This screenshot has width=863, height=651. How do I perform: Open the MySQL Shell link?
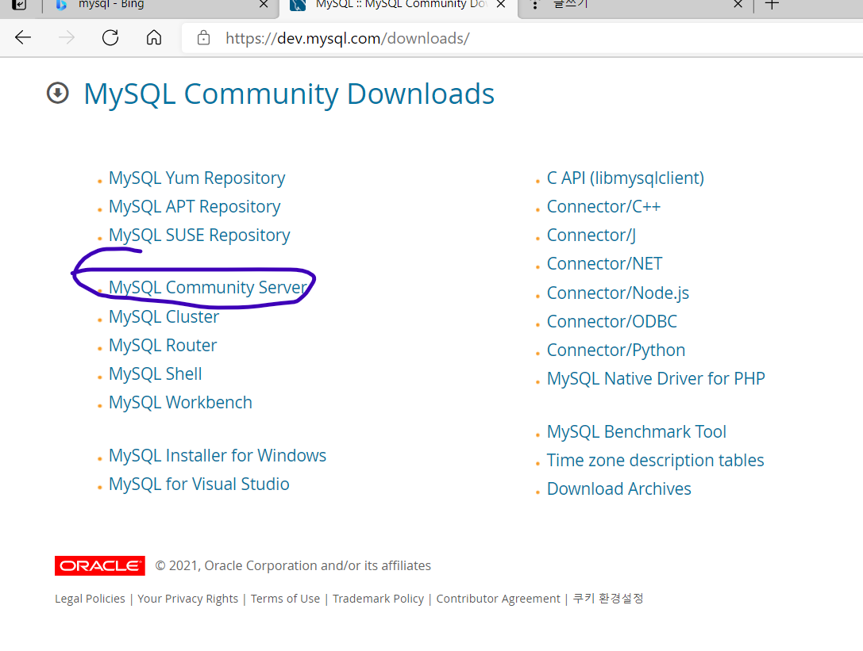point(155,374)
